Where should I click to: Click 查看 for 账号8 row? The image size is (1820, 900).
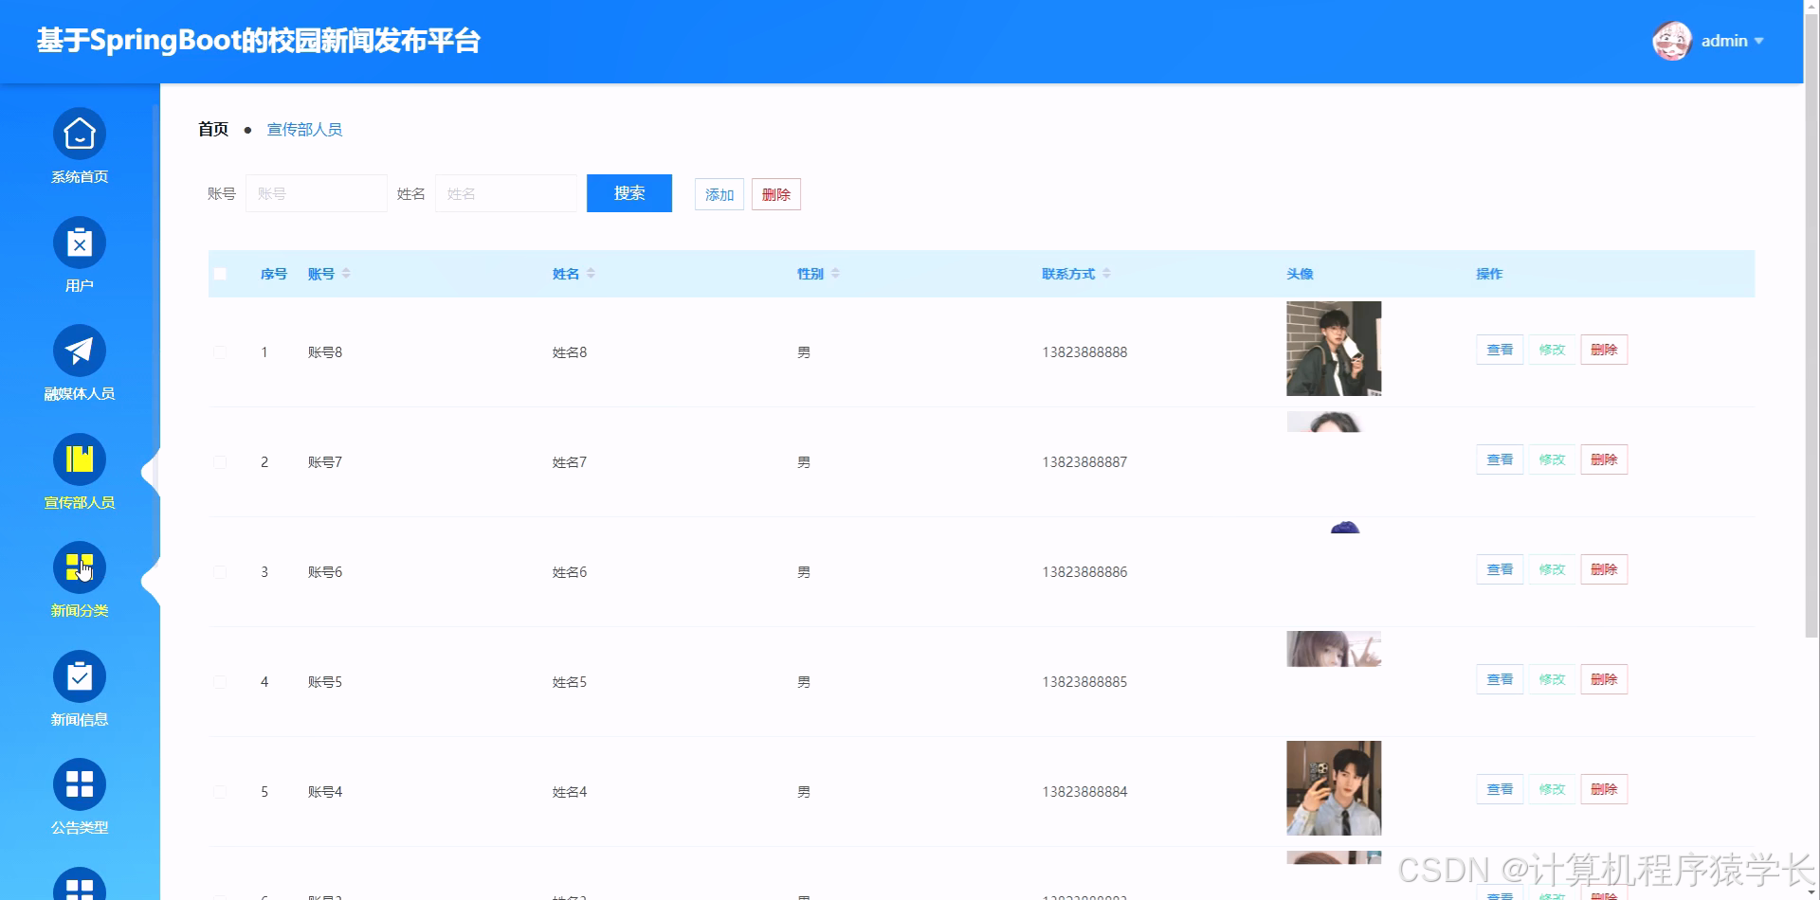pyautogui.click(x=1500, y=350)
